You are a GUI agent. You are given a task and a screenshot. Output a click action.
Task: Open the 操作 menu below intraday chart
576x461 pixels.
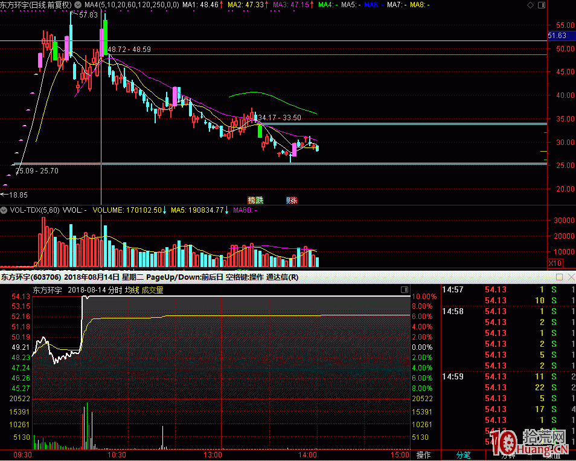(x=424, y=455)
